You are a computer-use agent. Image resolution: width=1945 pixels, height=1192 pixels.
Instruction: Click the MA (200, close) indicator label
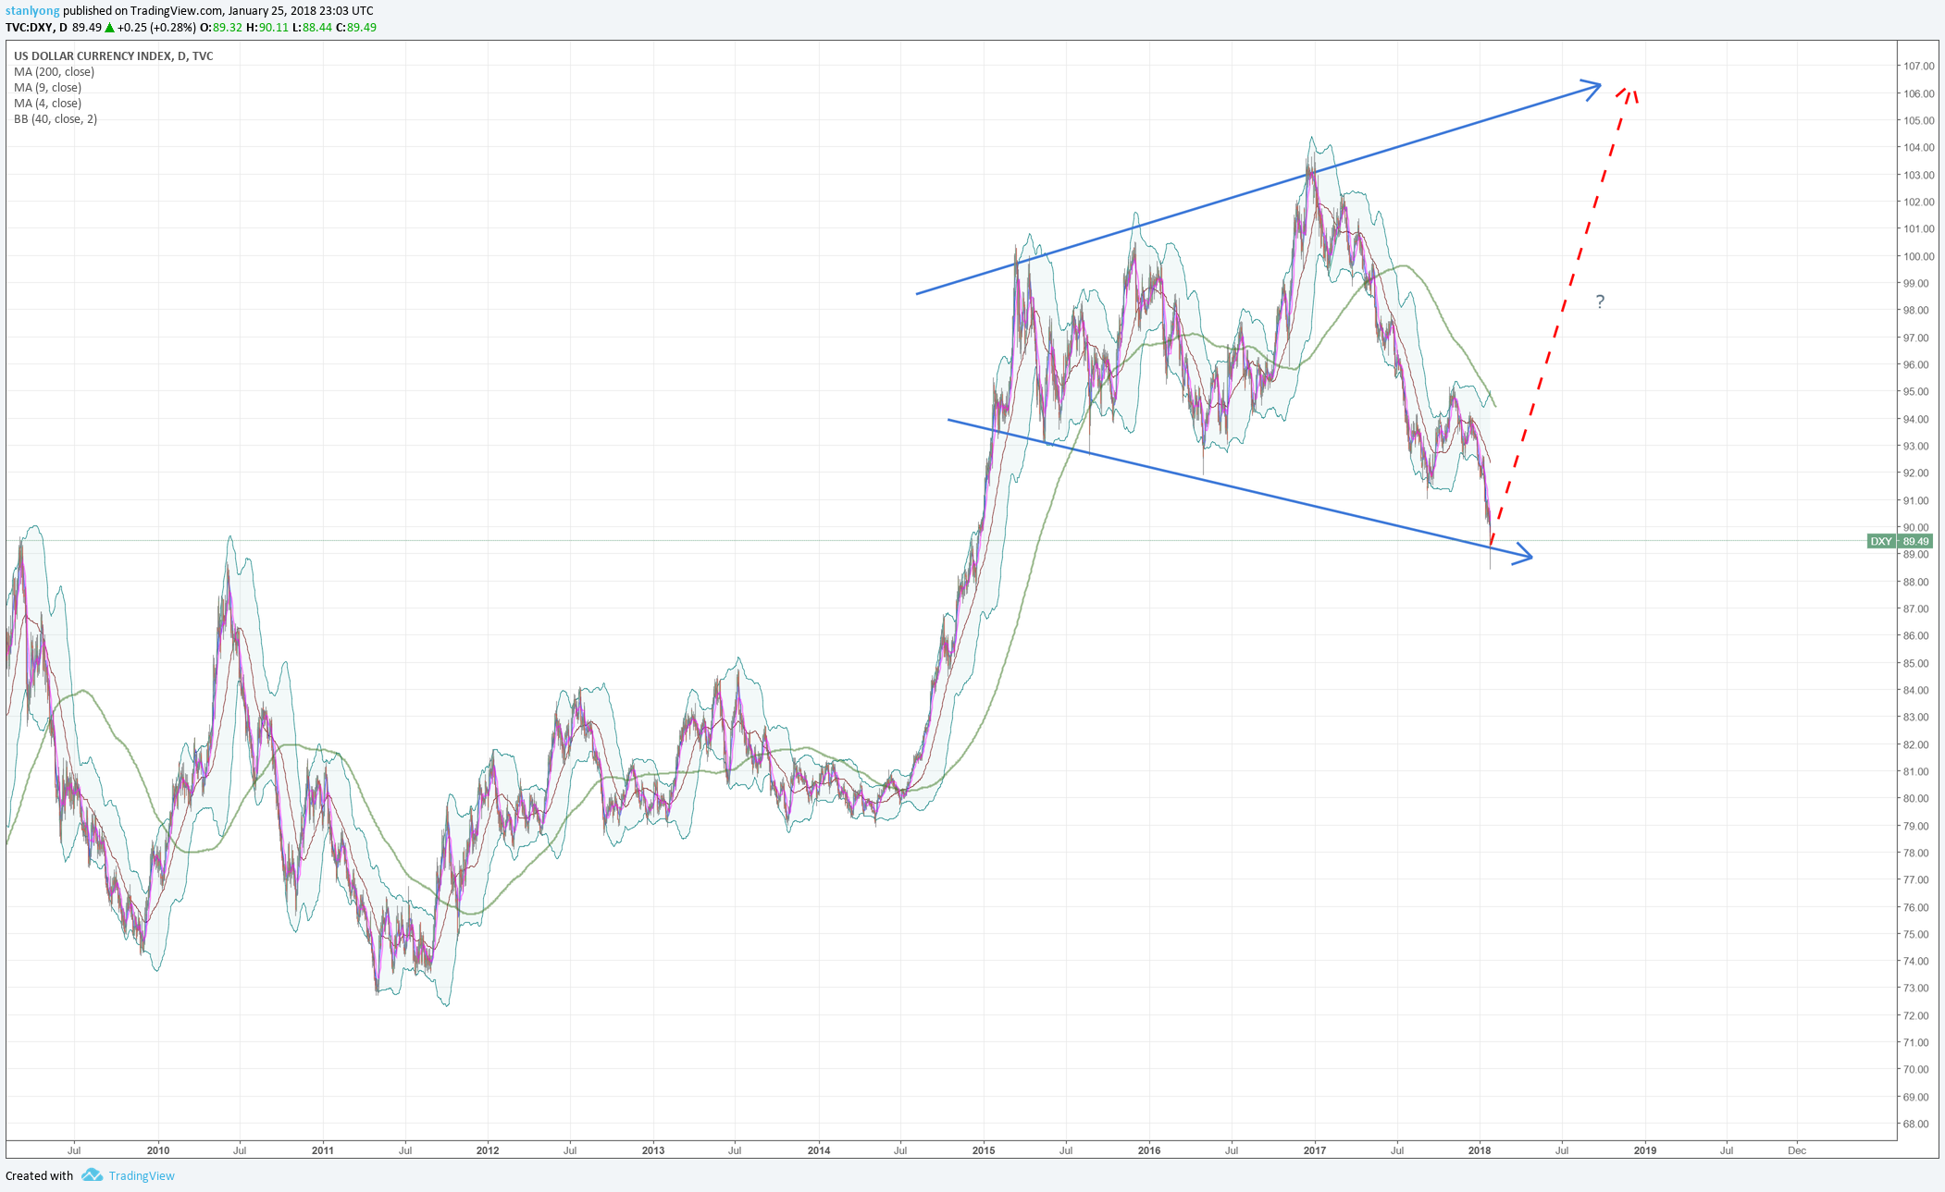pos(54,71)
